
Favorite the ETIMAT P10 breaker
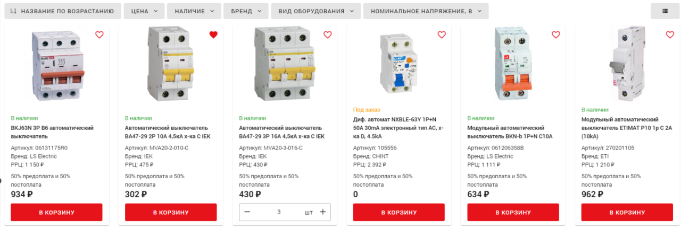670,35
